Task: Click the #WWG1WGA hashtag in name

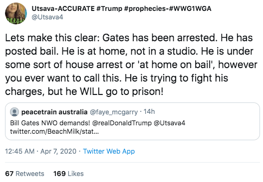Action: pyautogui.click(x=190, y=8)
